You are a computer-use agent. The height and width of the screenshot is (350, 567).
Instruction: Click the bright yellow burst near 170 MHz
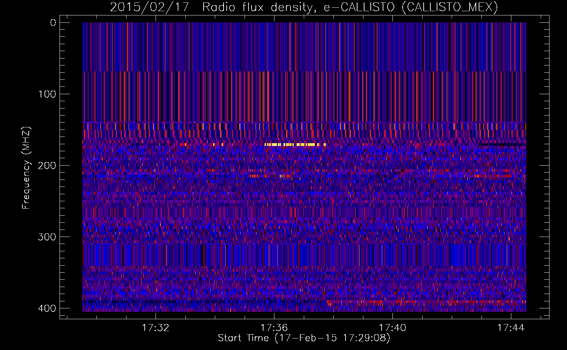tap(295, 144)
